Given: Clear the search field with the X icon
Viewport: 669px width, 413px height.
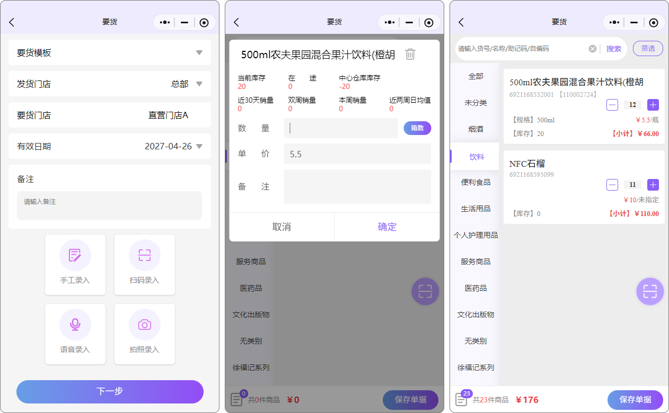Looking at the screenshot, I should click(593, 49).
